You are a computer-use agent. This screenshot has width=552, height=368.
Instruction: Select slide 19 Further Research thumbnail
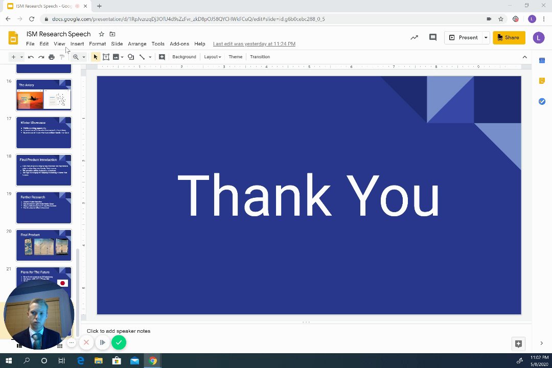pos(43,208)
